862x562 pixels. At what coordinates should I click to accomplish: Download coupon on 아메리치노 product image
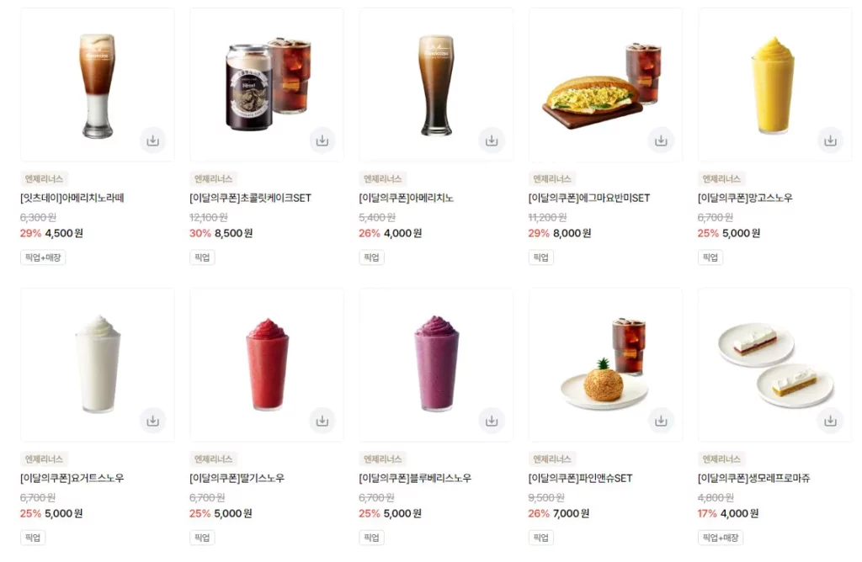492,140
